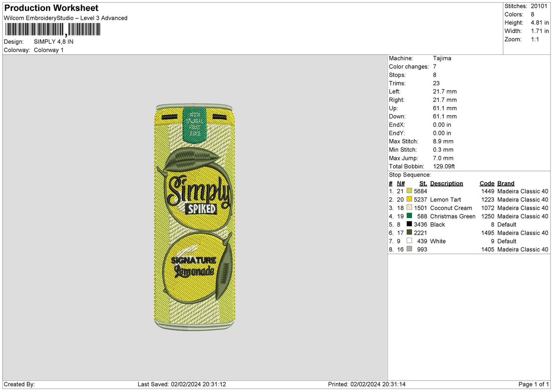Viewport: 553px width, 391px height.
Task: Click the Trims value 23
Action: click(436, 83)
